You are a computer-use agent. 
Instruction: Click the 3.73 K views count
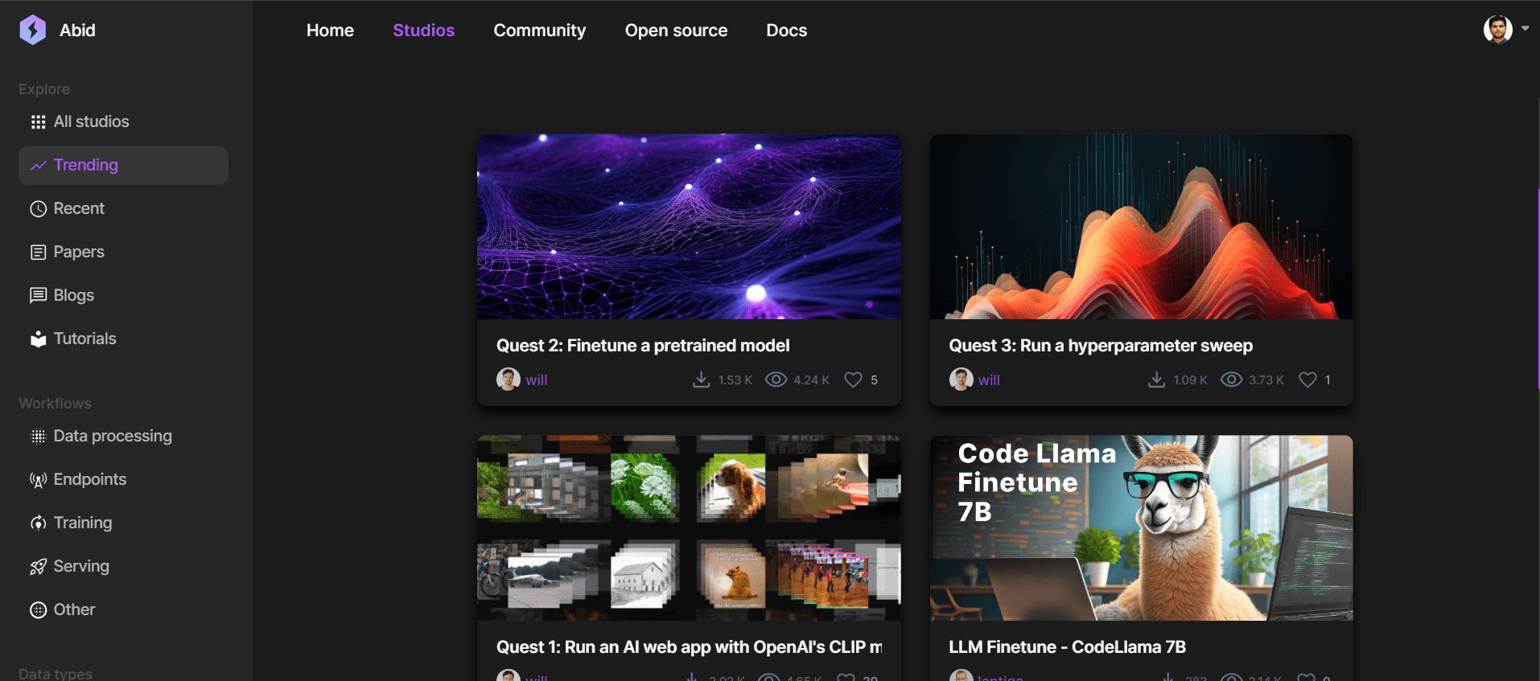coord(1266,380)
